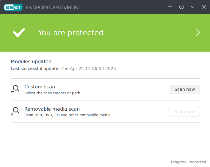Click the Custom scan magnifier icon

pos(15,90)
